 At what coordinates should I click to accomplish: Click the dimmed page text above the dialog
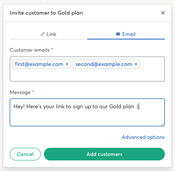(x=87, y=1)
